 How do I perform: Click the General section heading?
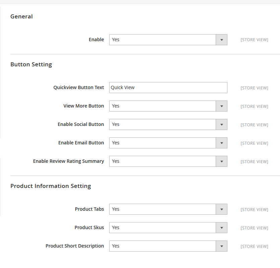pyautogui.click(x=21, y=16)
